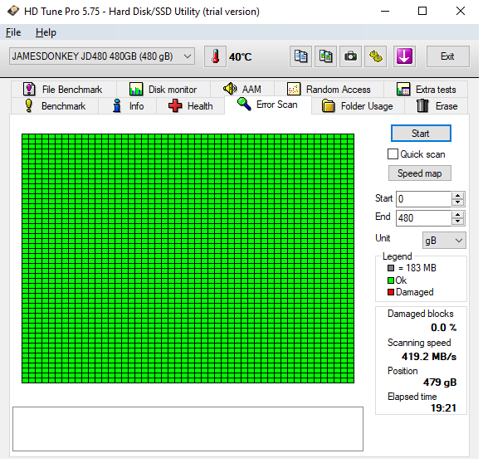Go to the Benchmark tab
This screenshot has width=483, height=463.
coord(55,106)
